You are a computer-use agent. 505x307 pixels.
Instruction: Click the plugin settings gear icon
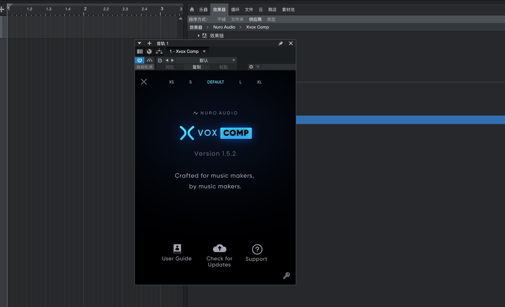tap(251, 67)
